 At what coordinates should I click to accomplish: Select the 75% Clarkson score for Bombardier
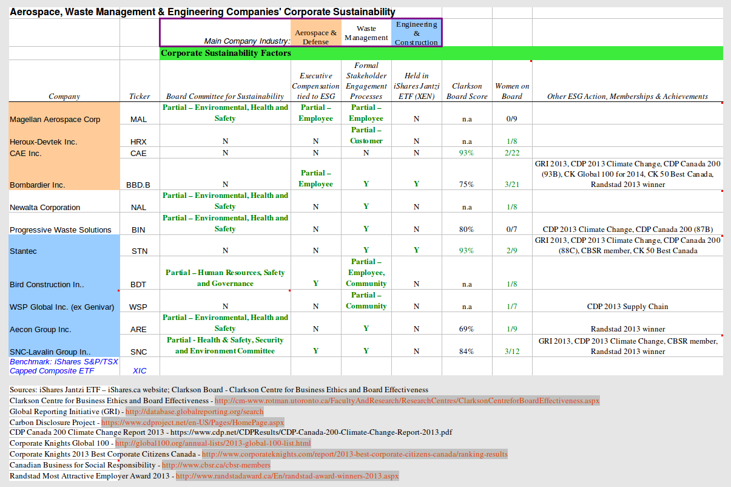(467, 174)
